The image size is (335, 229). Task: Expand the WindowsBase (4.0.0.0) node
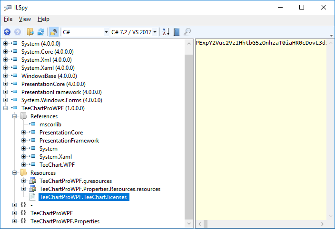pyautogui.click(x=6, y=76)
